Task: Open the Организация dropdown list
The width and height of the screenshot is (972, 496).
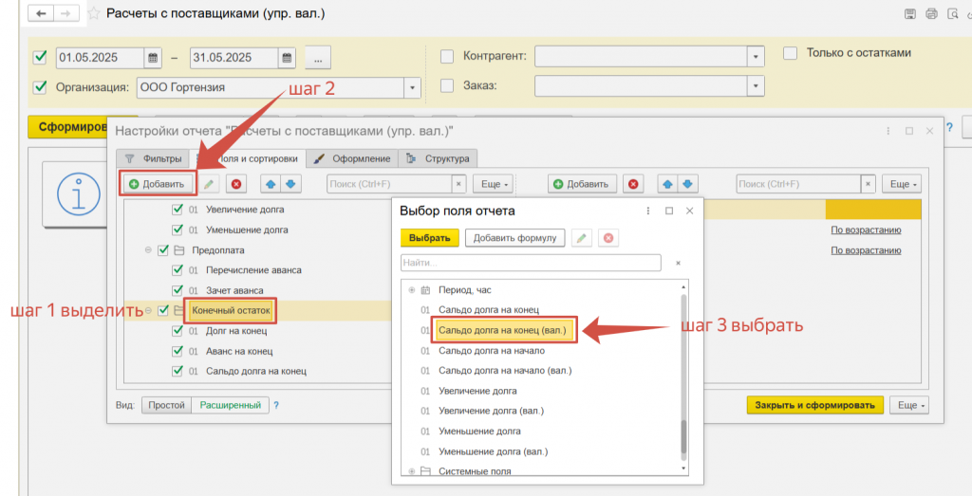Action: pos(412,88)
